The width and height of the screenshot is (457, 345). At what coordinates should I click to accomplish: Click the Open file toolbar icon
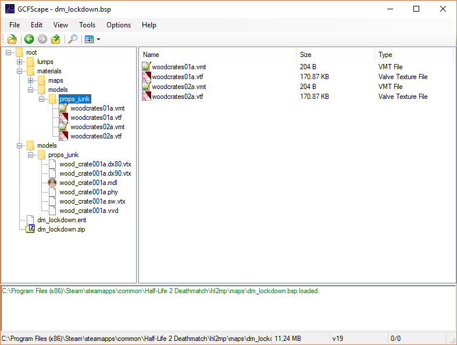pyautogui.click(x=12, y=39)
